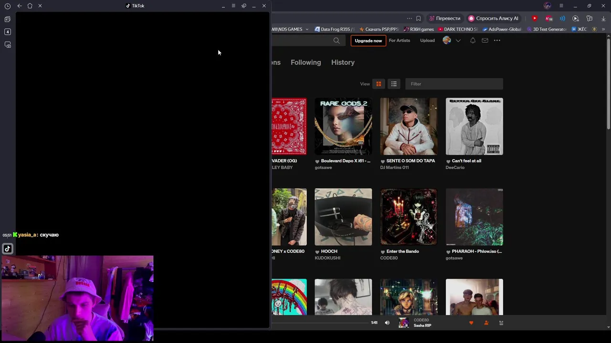Switch to grid view
Image resolution: width=611 pixels, height=343 pixels.
click(379, 84)
